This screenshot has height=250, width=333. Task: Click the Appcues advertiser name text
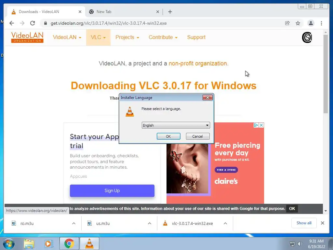(78, 176)
